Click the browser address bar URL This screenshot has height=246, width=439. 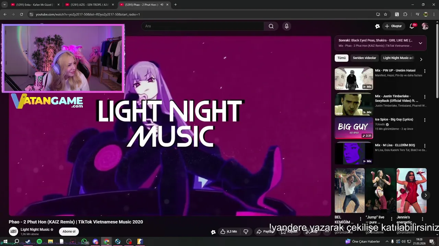click(x=88, y=14)
